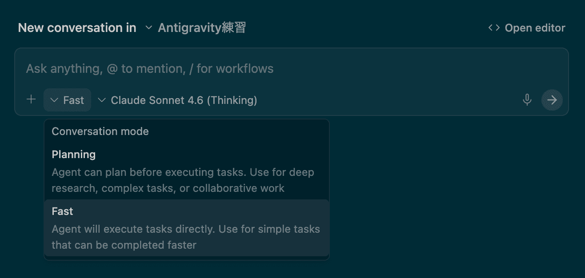Click the microphone voice input icon
This screenshot has height=278, width=585.
[x=527, y=100]
